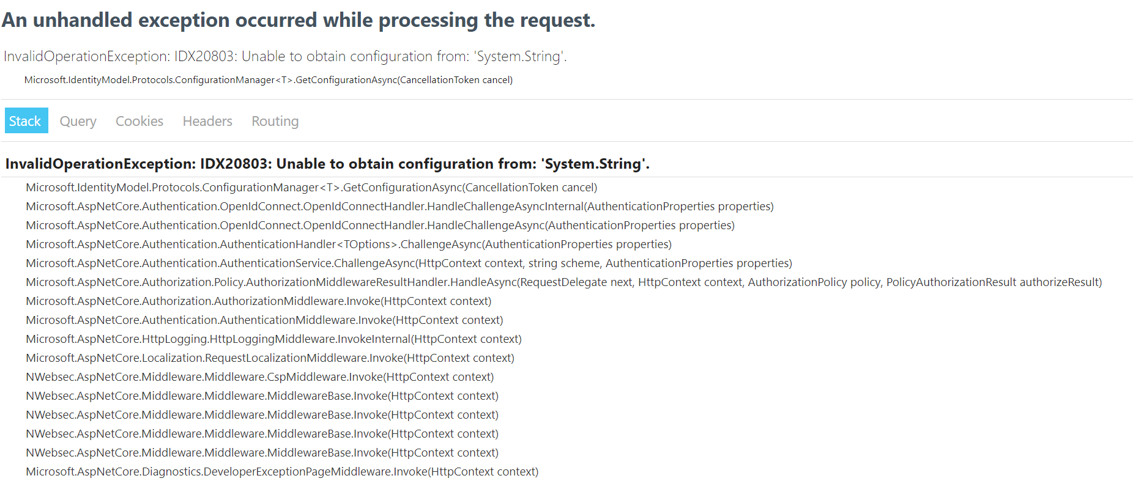Switch to the Query tab
The width and height of the screenshot is (1133, 492).
pos(78,120)
